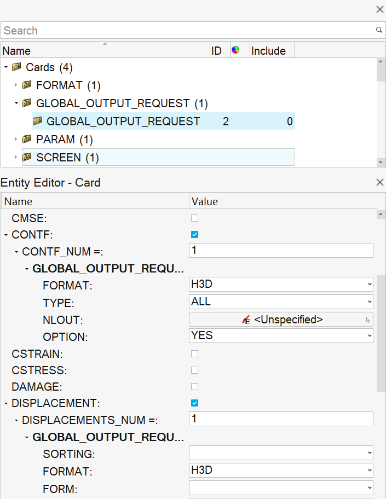Enable the CMSE checkbox

[194, 218]
